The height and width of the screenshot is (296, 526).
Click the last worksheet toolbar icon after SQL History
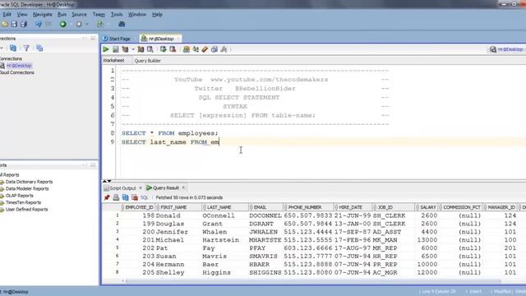pos(224,49)
